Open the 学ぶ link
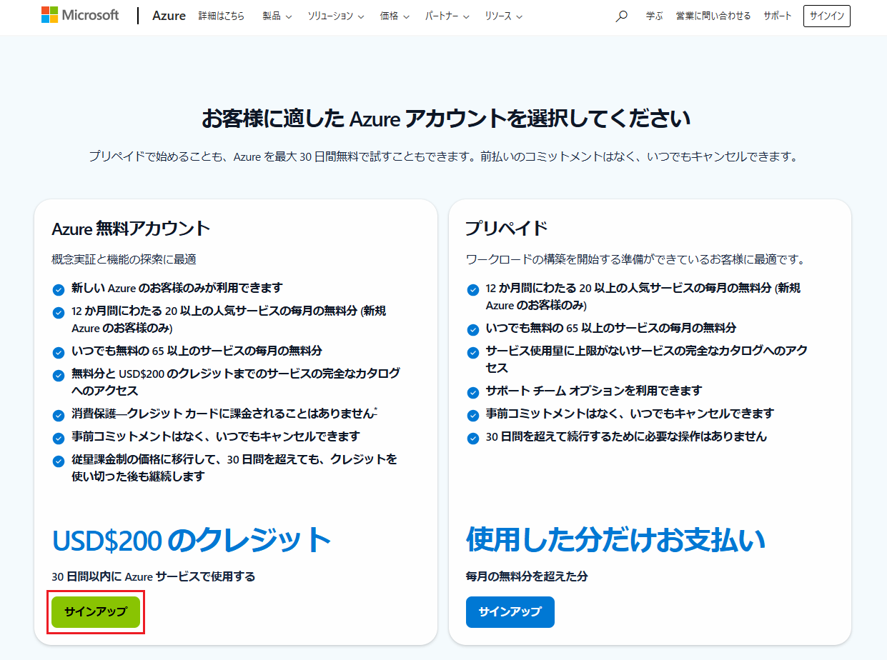Screen dimensions: 887x660 [x=654, y=16]
